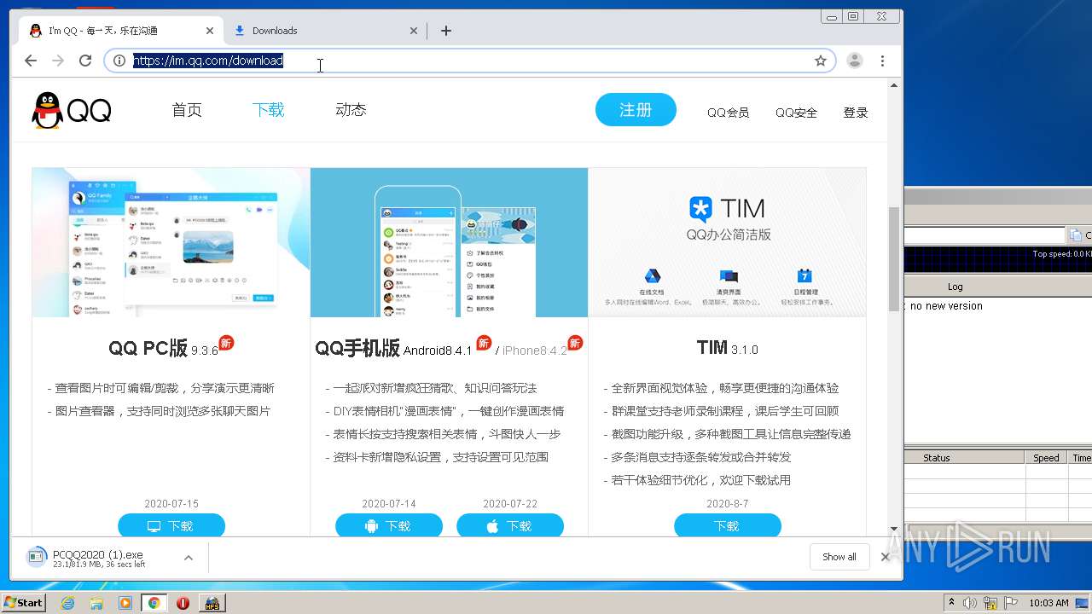This screenshot has width=1092, height=614.
Task: Download QQ PC版 with the 下载 button
Action: tap(171, 526)
